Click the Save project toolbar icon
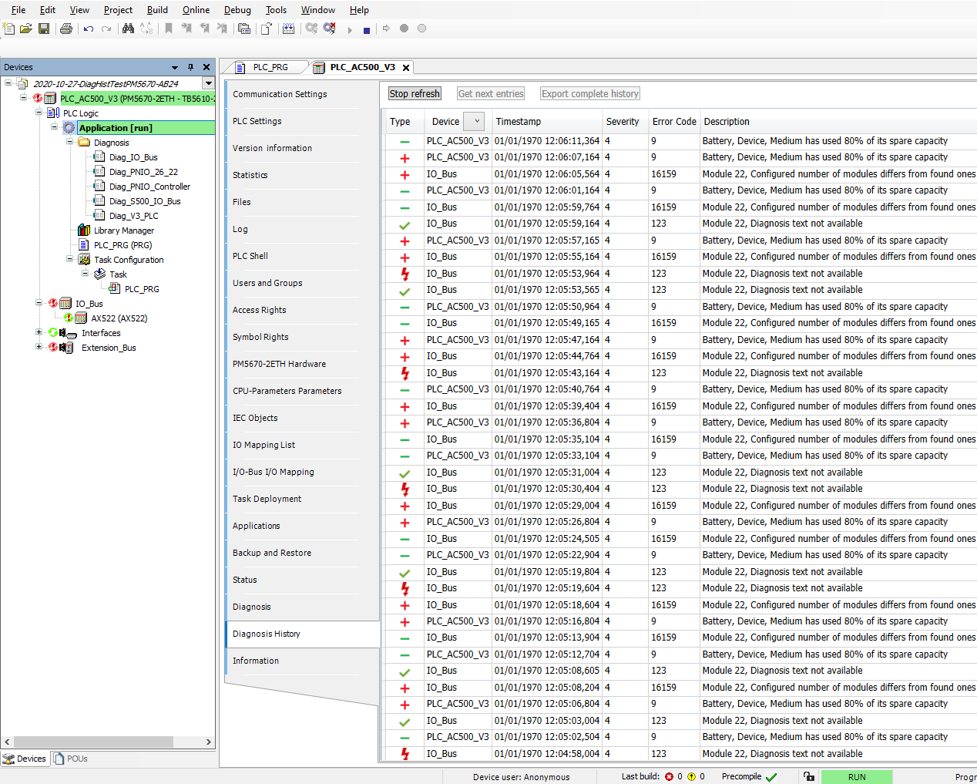Screen dimensions: 977x784 tap(44, 29)
